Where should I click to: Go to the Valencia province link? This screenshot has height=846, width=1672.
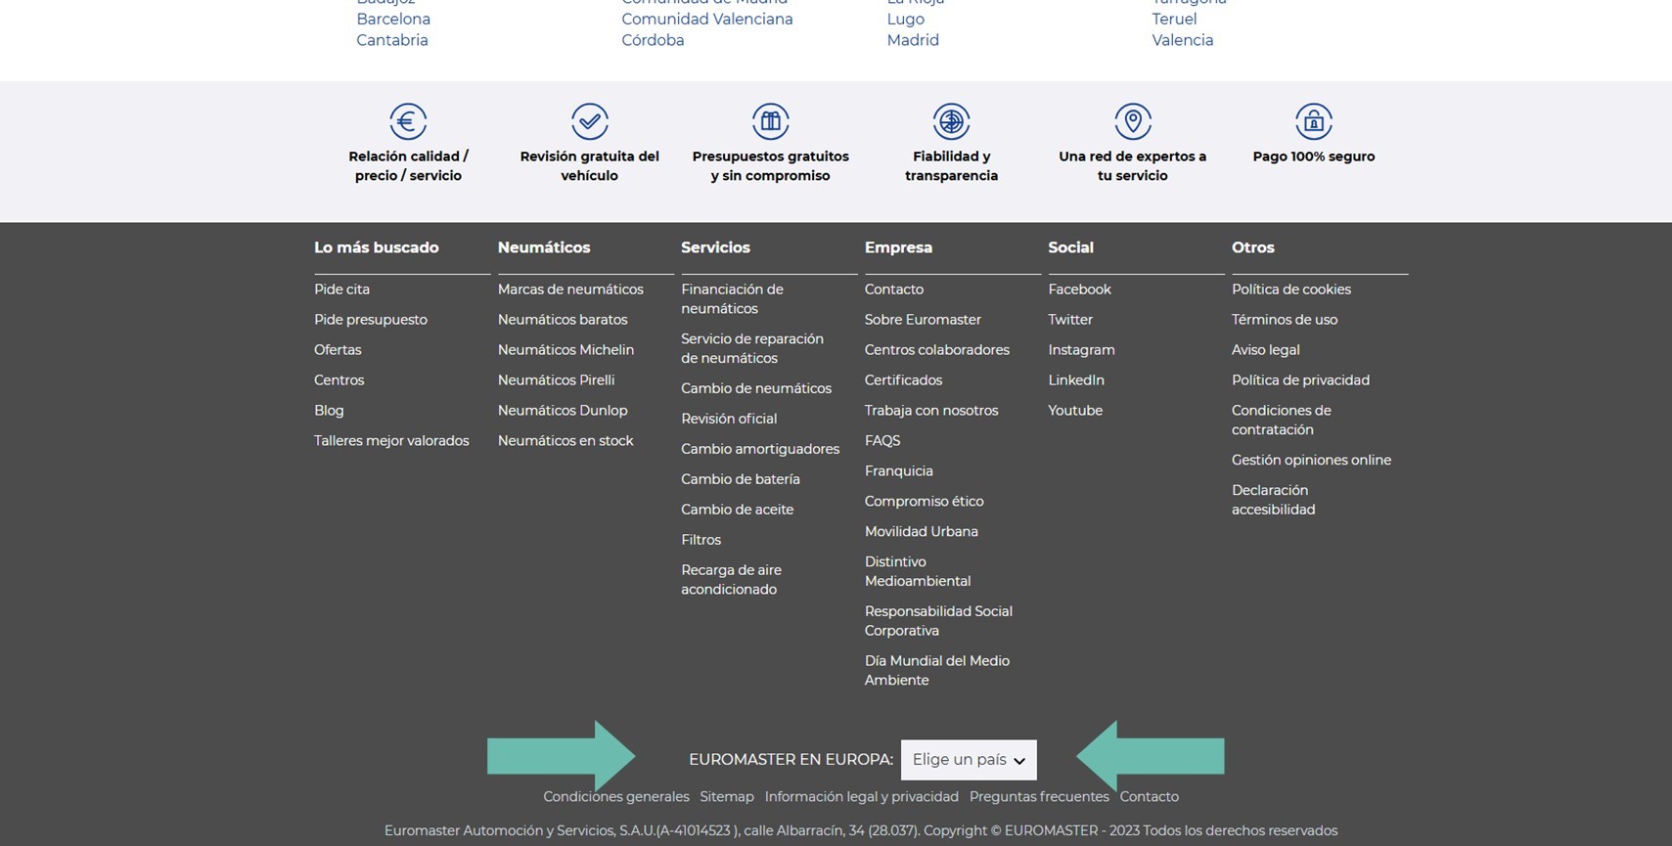point(1183,40)
